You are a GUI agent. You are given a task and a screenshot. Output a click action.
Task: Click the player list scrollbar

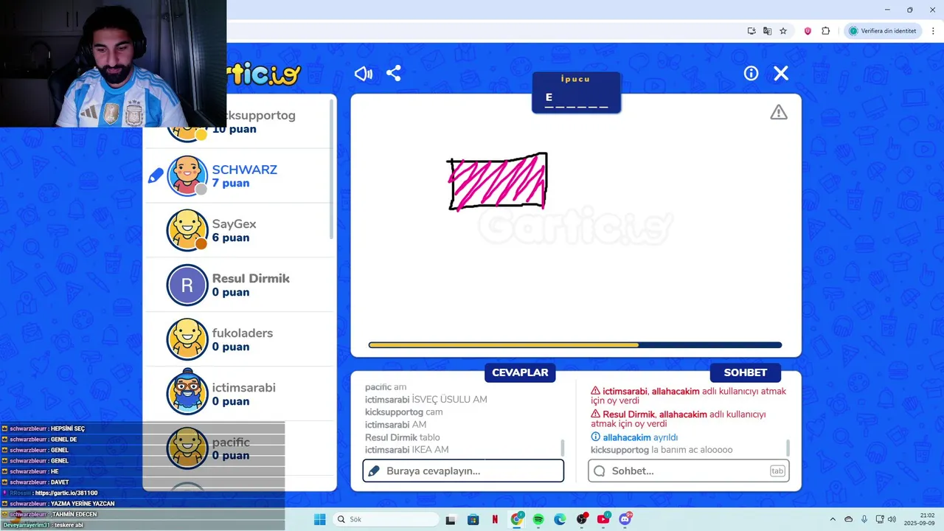[x=331, y=168]
